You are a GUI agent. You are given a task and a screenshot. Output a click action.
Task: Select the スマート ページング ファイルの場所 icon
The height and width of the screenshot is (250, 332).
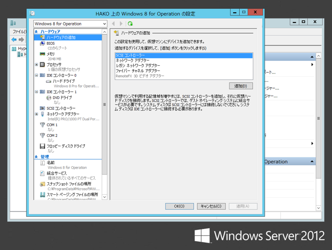(x=42, y=194)
